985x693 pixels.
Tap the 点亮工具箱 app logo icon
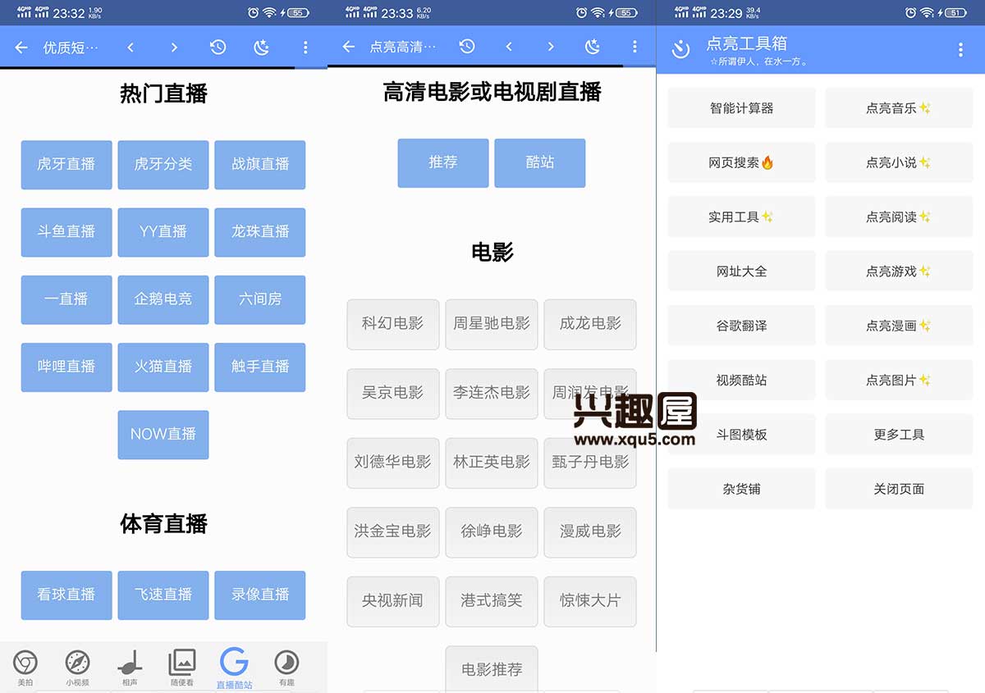coord(680,49)
